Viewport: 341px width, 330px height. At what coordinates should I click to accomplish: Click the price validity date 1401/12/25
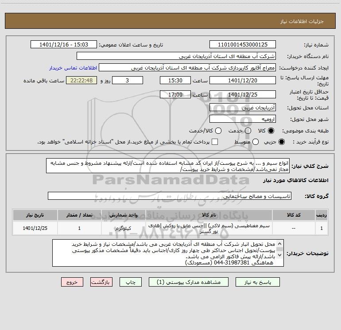coord(243,94)
